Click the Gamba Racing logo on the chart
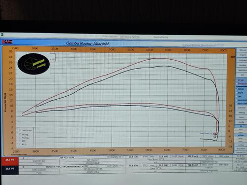The height and width of the screenshot is (185, 247). coord(34,64)
